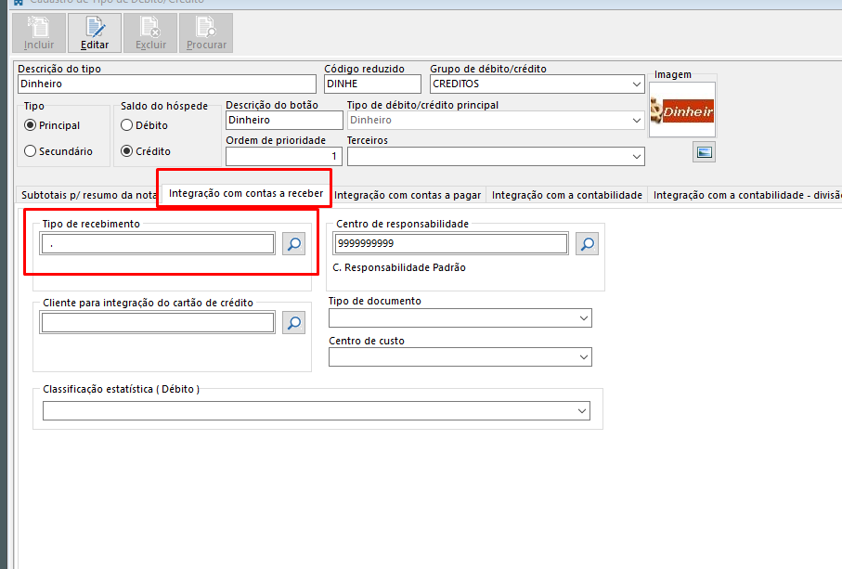
Task: Click the choose image button below Imagem
Action: tap(704, 152)
